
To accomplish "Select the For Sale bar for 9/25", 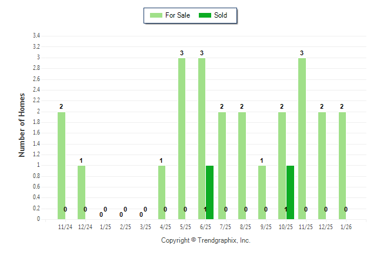I will (262, 192).
